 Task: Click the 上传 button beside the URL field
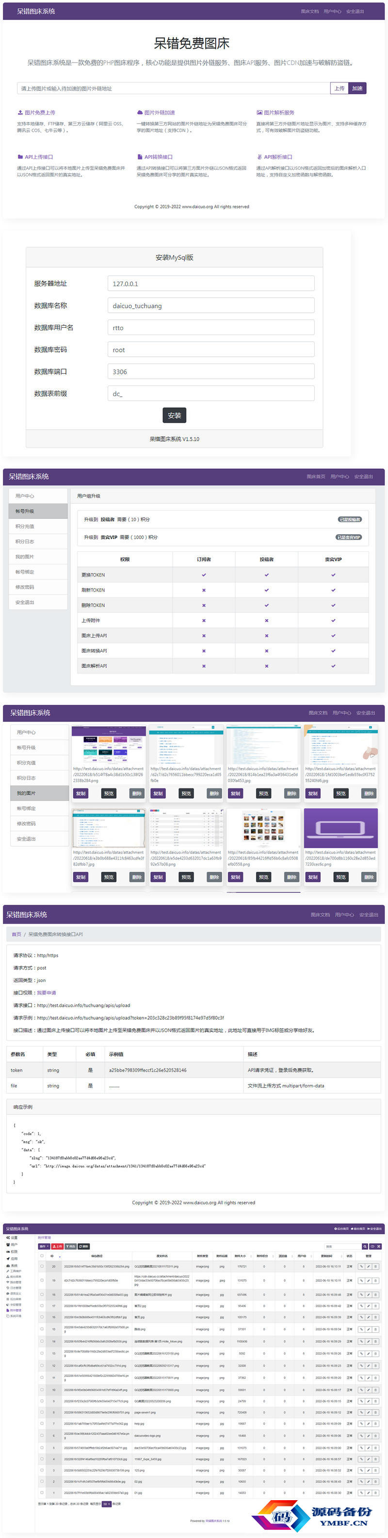(x=339, y=88)
